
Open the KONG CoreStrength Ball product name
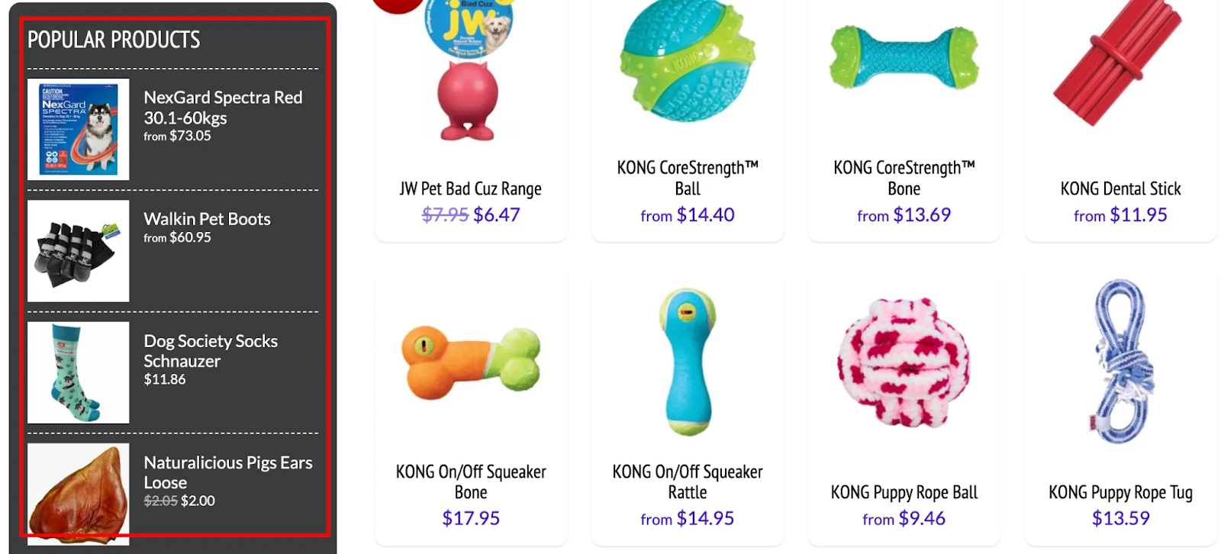point(688,178)
